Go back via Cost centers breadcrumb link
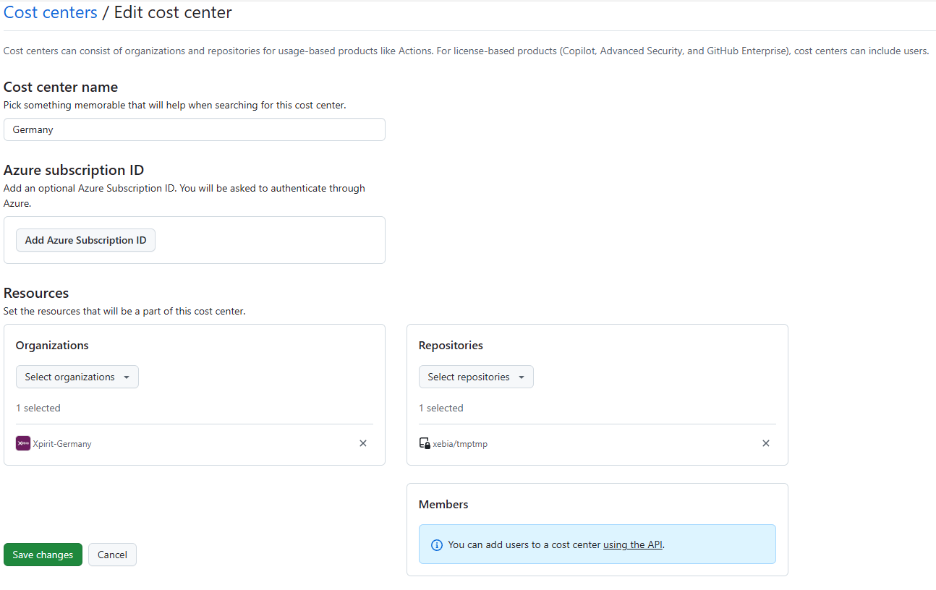The image size is (936, 590). 51,12
